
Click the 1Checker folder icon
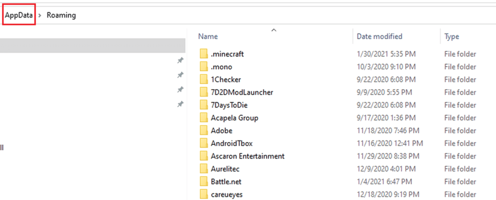[204, 79]
